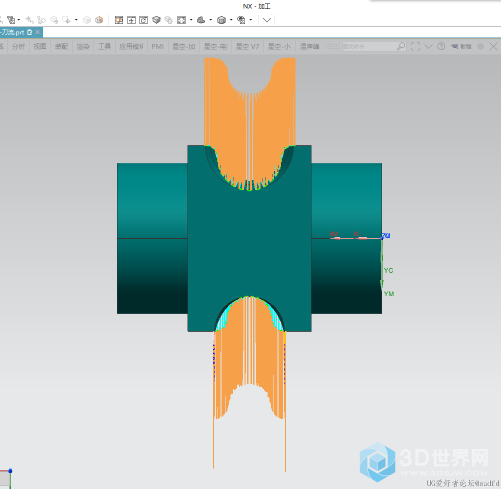Close the 刀流.prt document tab
The width and height of the screenshot is (501, 489).
[x=37, y=32]
